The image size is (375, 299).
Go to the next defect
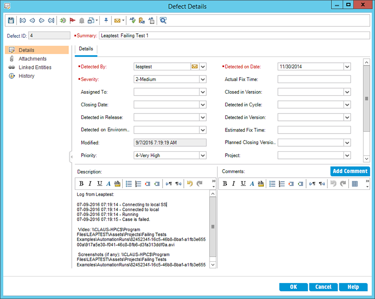point(42,21)
